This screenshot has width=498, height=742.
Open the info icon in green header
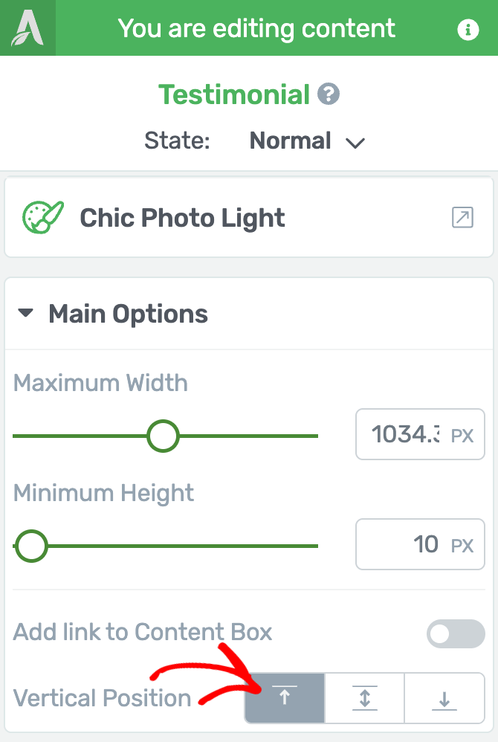[x=468, y=30]
